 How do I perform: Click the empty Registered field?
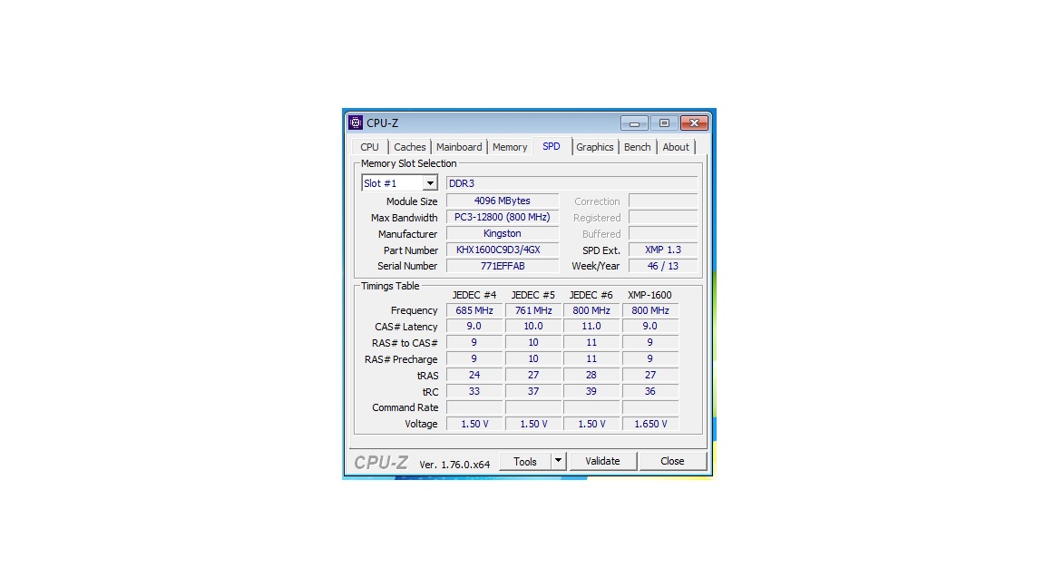pyautogui.click(x=663, y=218)
